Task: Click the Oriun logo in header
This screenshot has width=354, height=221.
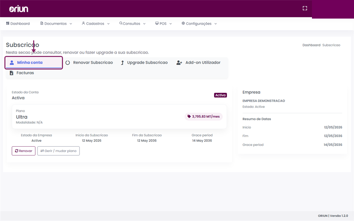Action: tap(19, 9)
